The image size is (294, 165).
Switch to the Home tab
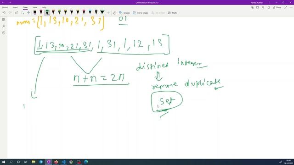(x=5, y=7)
